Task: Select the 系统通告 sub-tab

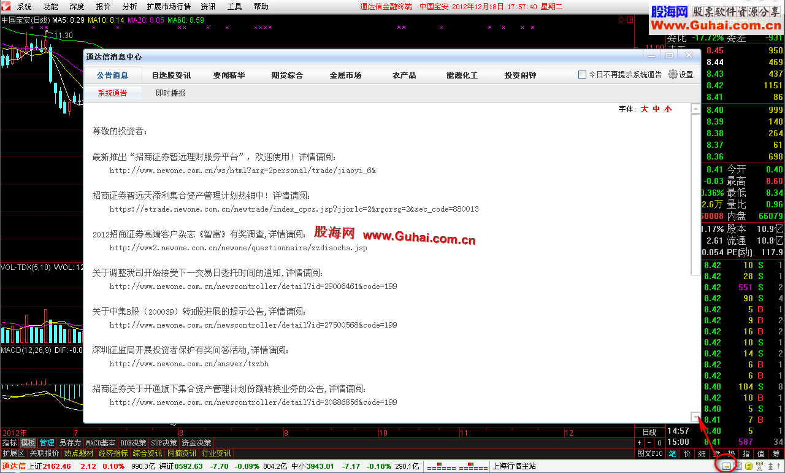Action: 113,93
